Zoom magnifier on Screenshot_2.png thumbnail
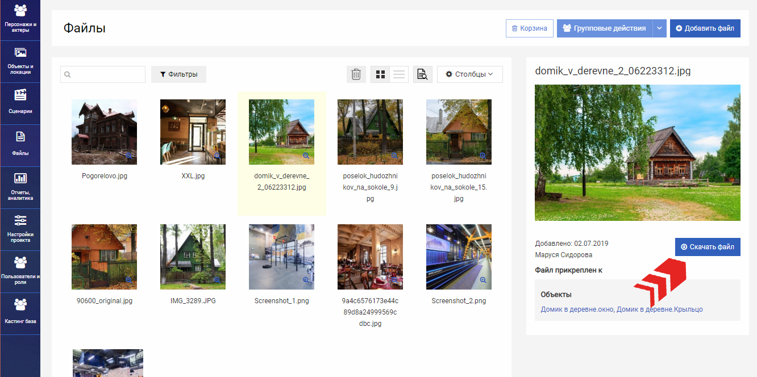This screenshot has height=377, width=757. click(x=483, y=280)
